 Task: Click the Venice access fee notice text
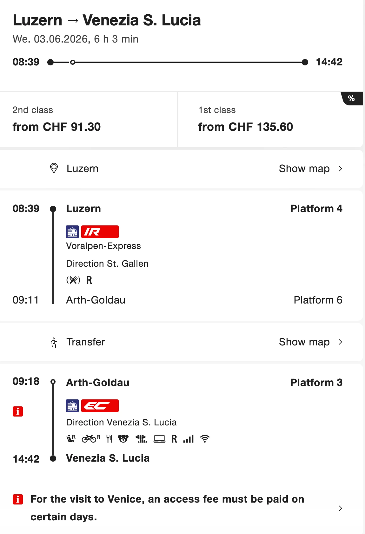point(167,508)
